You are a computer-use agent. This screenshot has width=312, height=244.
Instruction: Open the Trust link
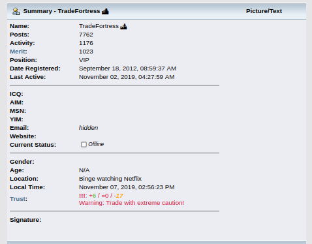point(18,199)
